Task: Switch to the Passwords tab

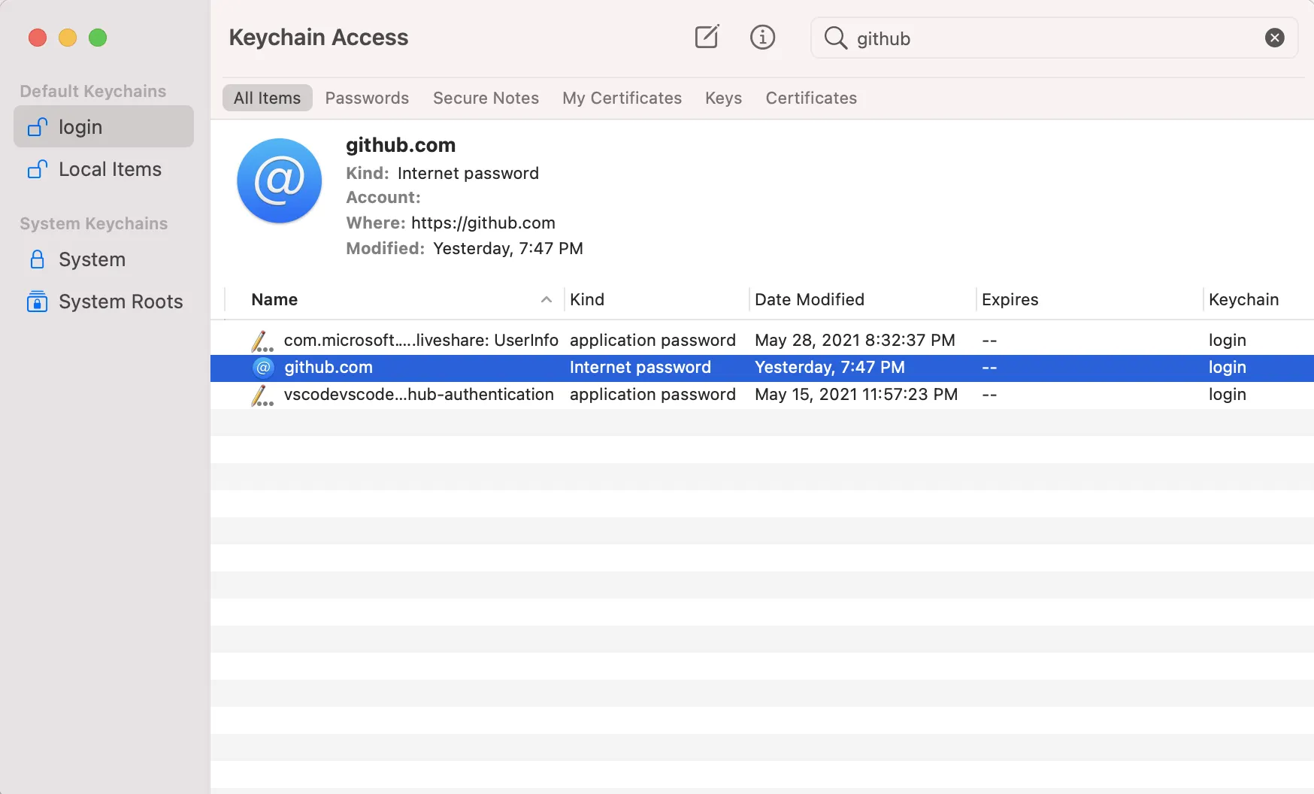Action: 367,98
